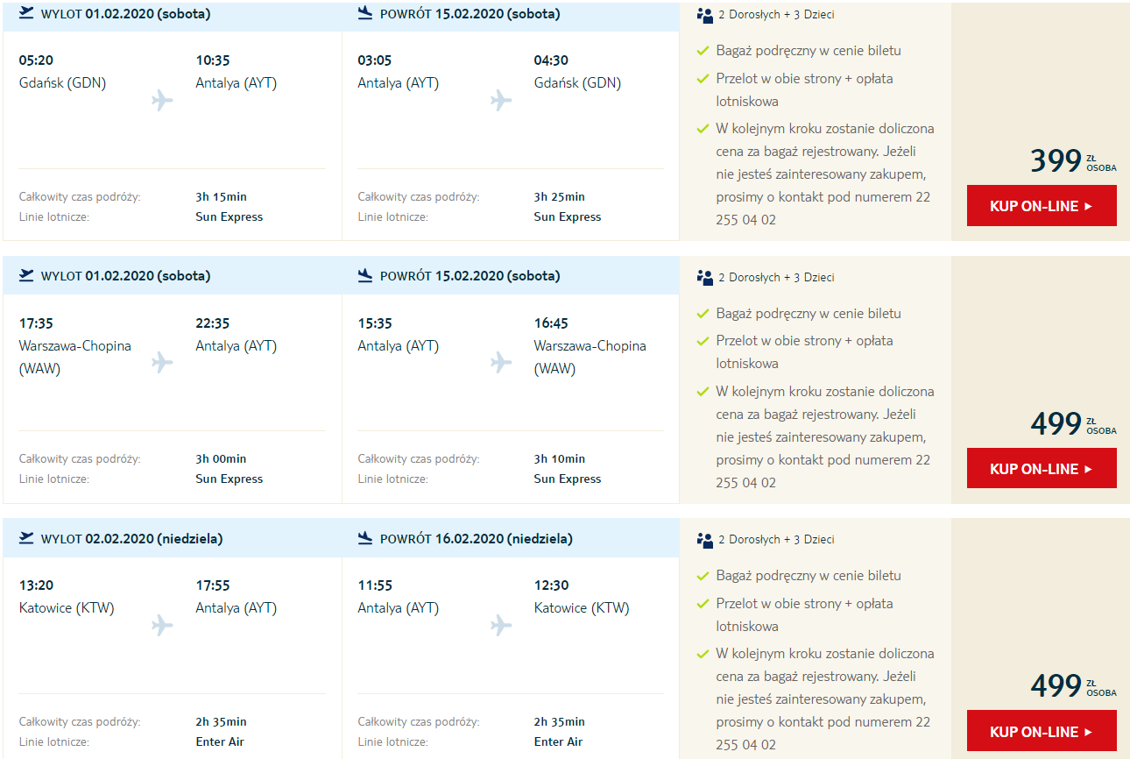Buy the Katowice Enter Air flight online

[1042, 731]
